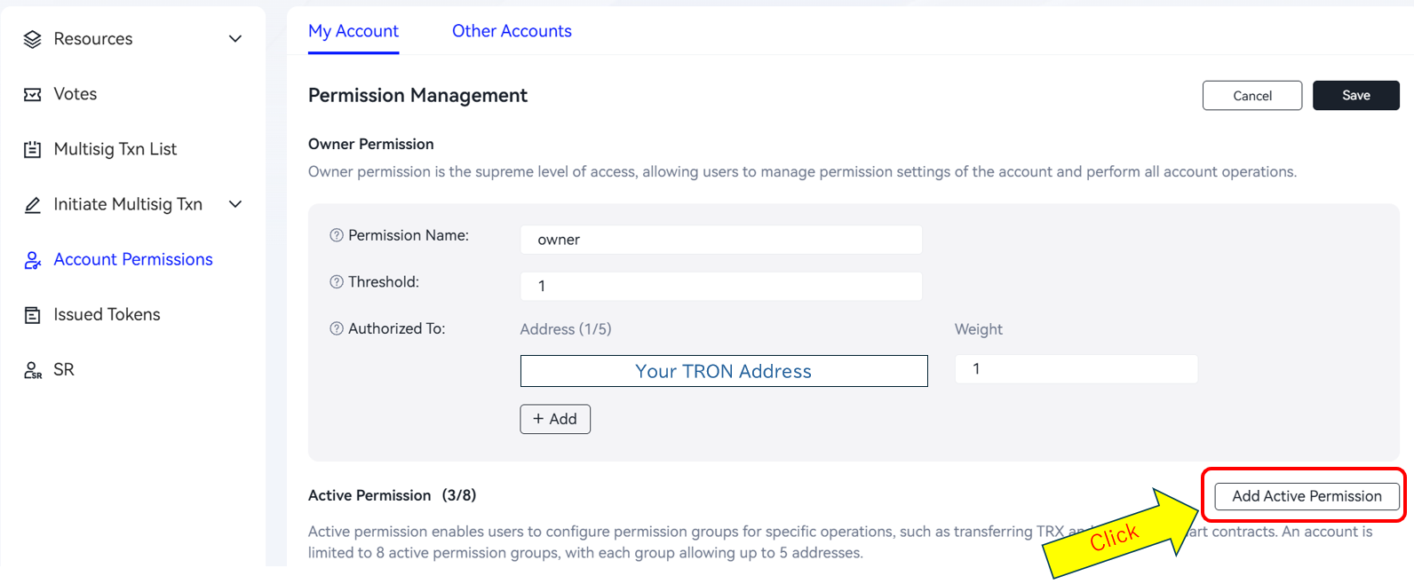1414x584 pixels.
Task: Cancel permission changes
Action: pyautogui.click(x=1252, y=96)
